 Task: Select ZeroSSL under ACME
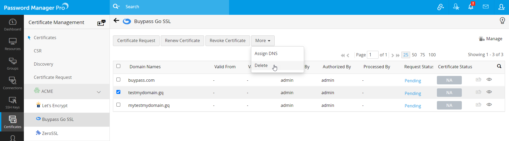[50, 133]
